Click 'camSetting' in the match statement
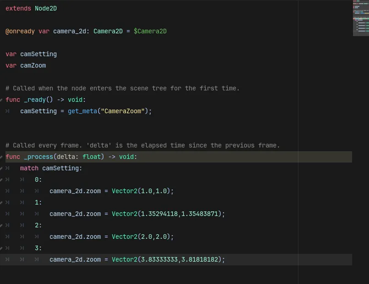Screen dimensions: 369x284 point(60,168)
